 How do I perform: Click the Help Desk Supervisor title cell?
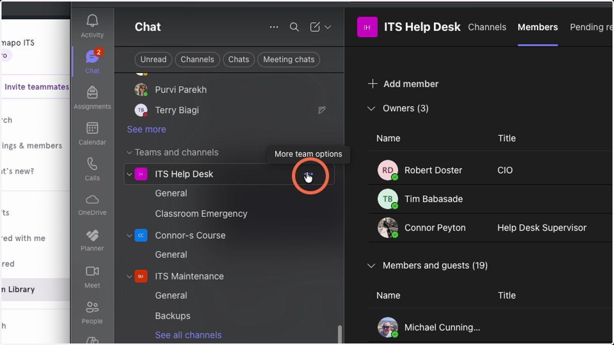point(542,228)
